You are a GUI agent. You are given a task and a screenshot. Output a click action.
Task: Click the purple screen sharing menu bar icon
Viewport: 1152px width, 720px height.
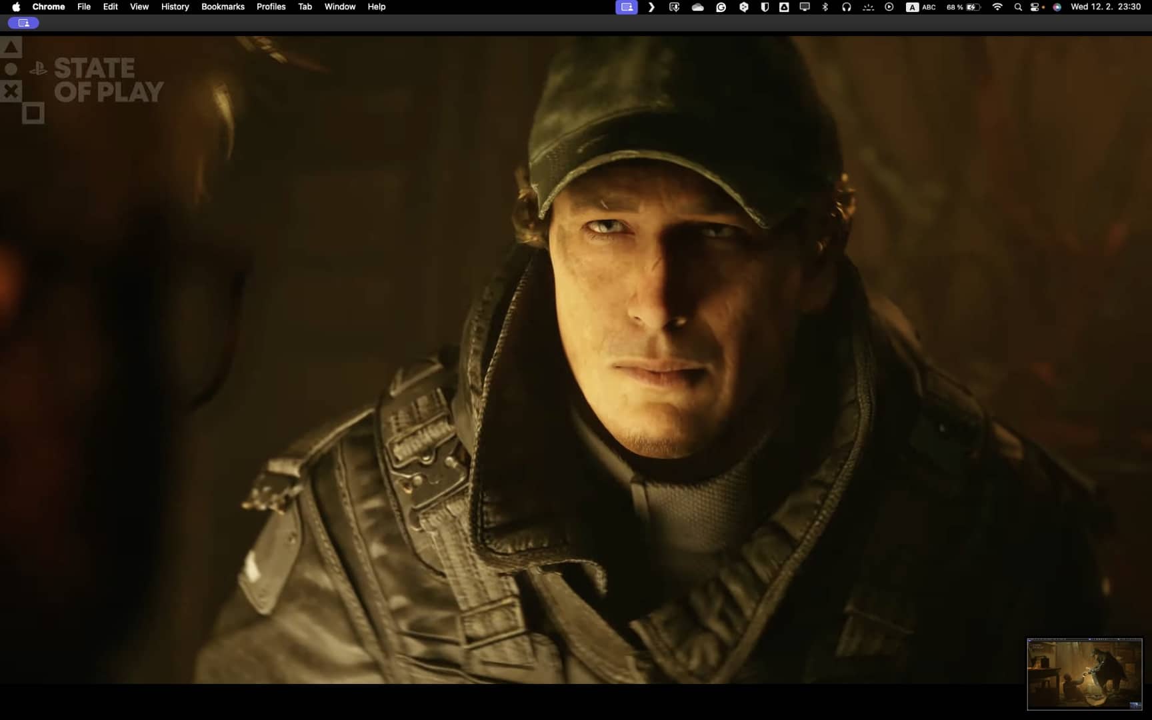point(627,7)
